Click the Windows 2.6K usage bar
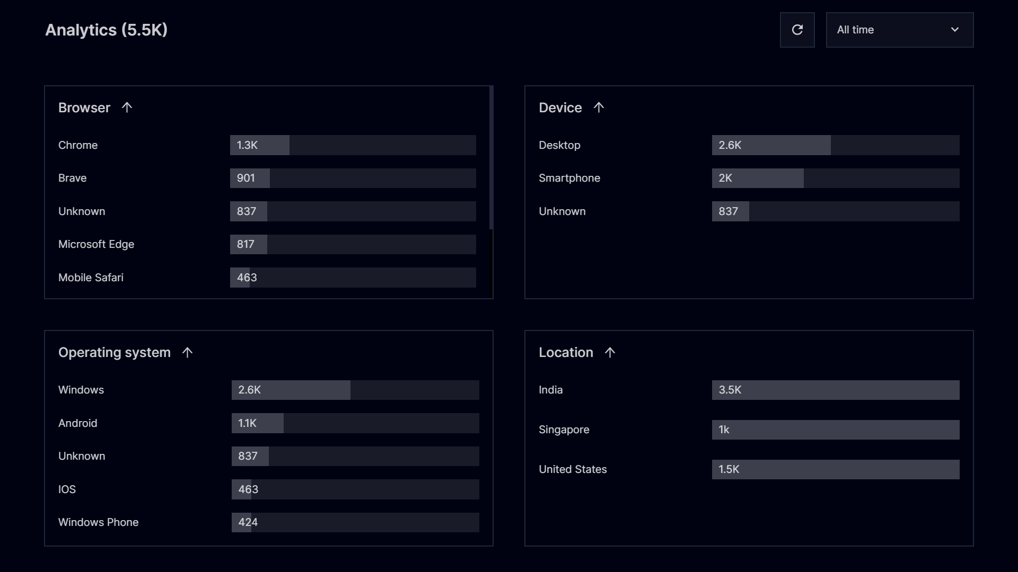The image size is (1018, 572). click(355, 390)
